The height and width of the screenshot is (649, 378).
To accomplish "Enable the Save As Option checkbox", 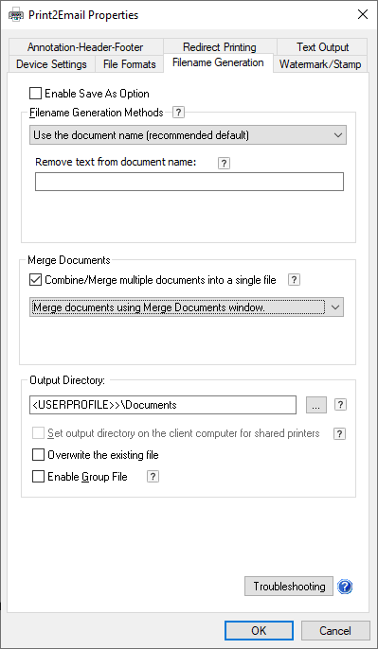I will pos(36,93).
